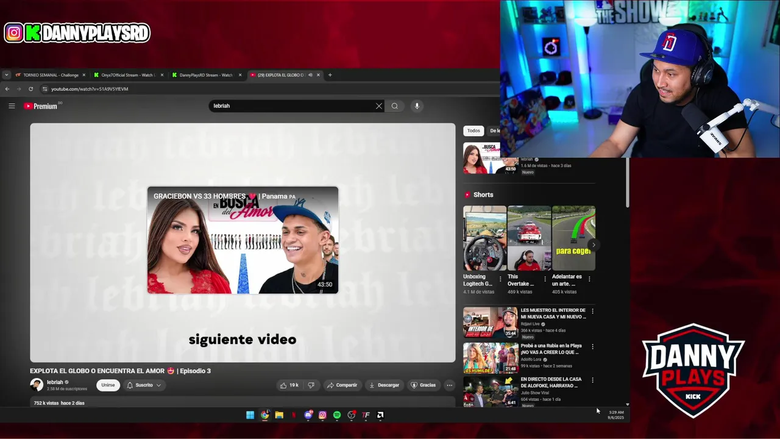View site information icon in address bar
This screenshot has height=439, width=780.
pos(44,89)
